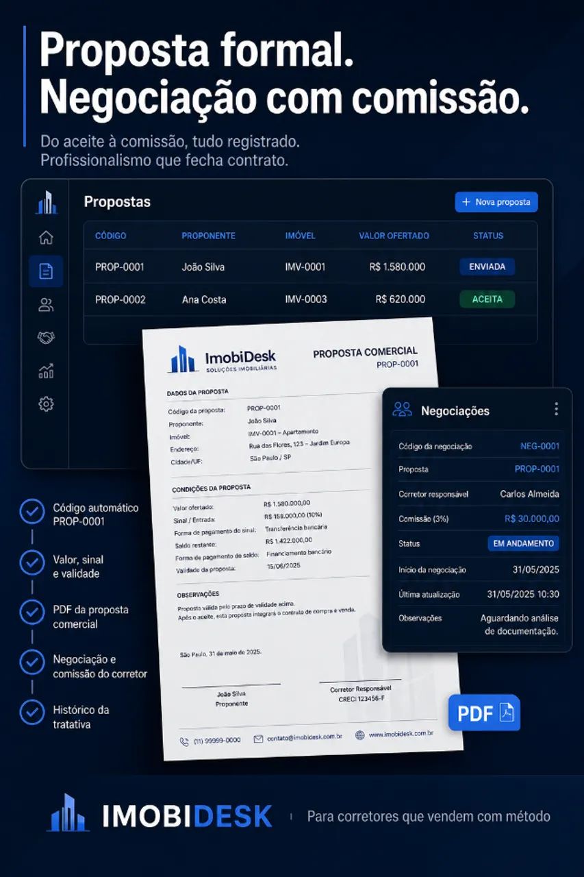Select the Proposals document icon in sidebar
The image size is (584, 877).
coord(46,271)
